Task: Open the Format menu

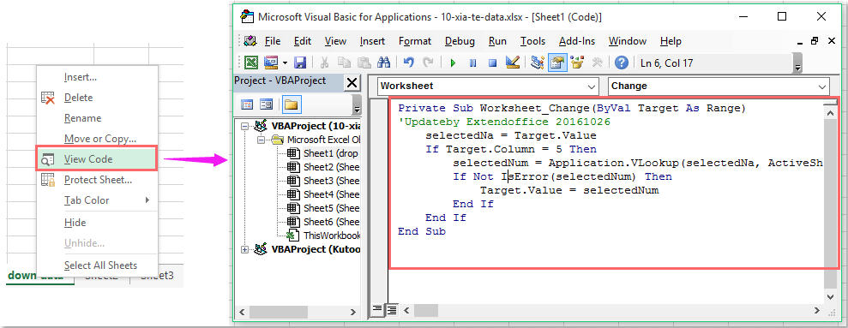Action: click(x=415, y=41)
